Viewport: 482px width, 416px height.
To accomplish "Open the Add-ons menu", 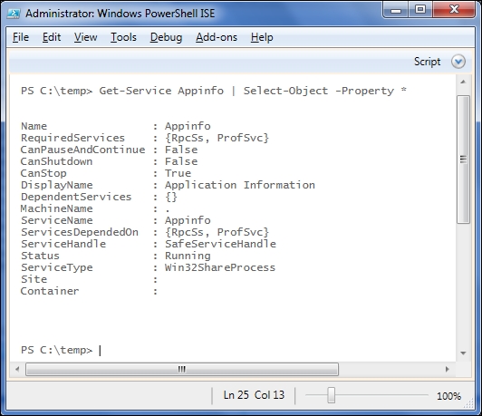I will coord(217,37).
